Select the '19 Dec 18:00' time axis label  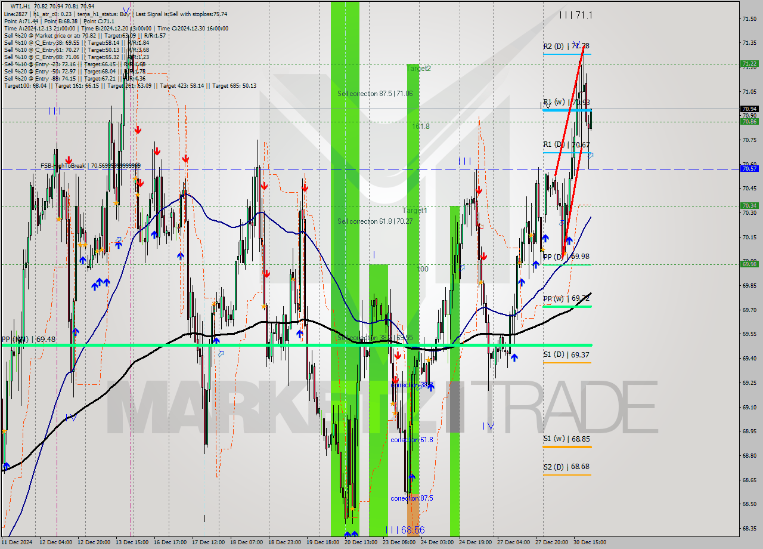tap(322, 542)
